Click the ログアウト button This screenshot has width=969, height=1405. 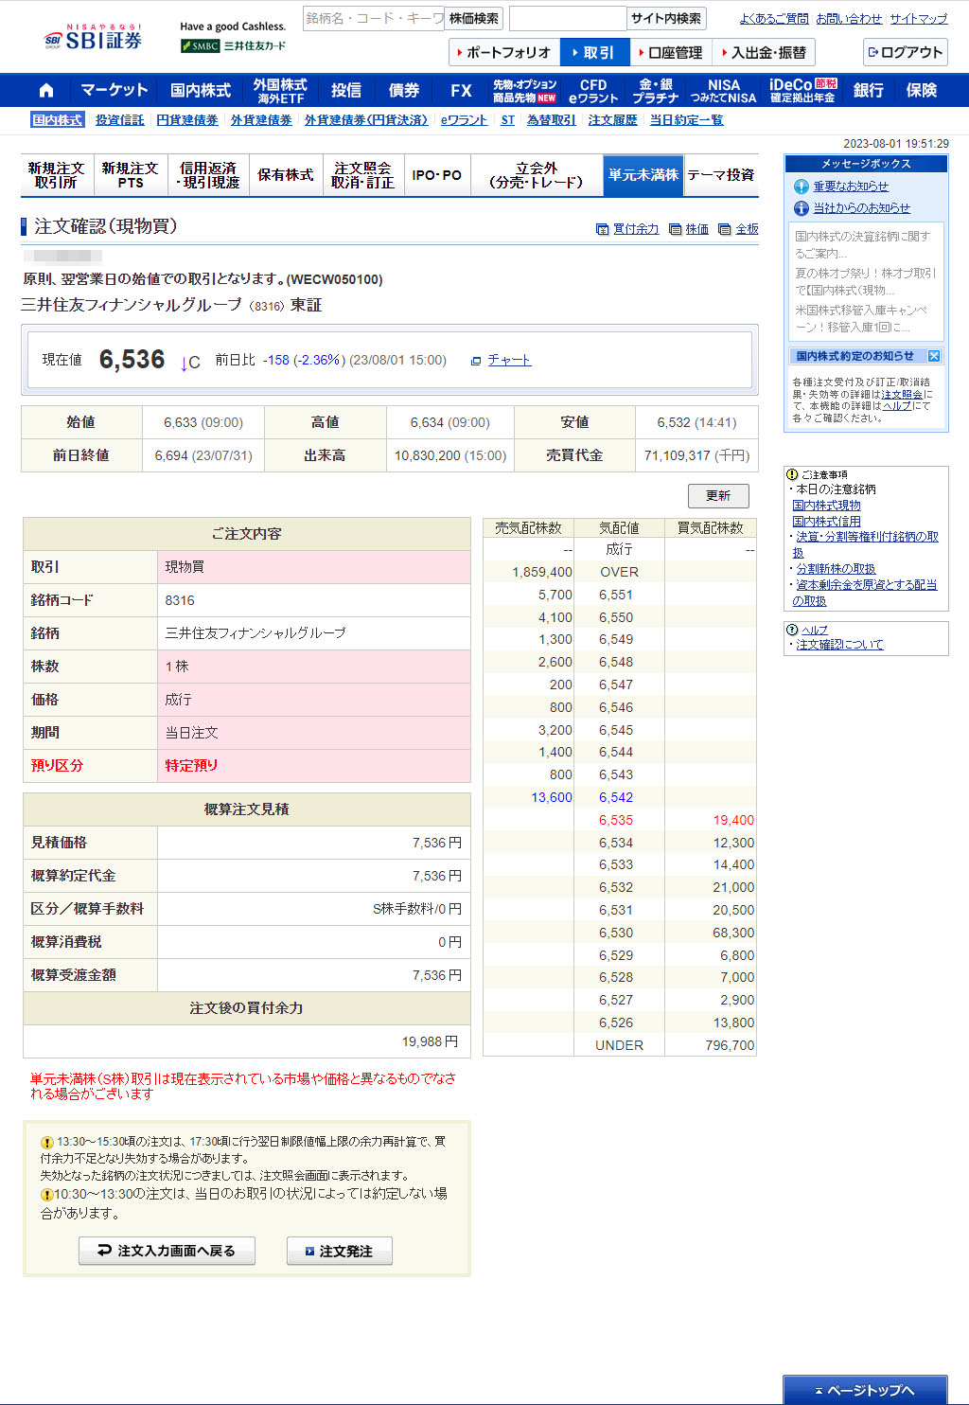(x=905, y=53)
